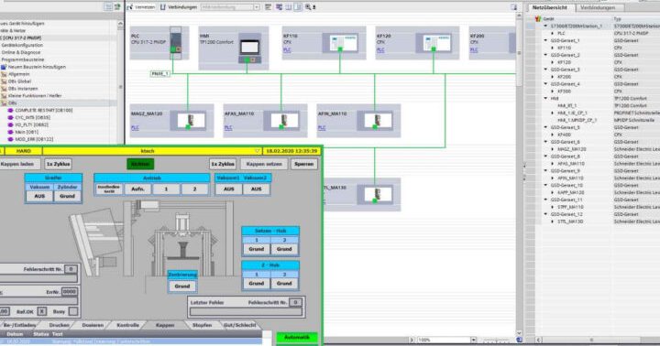This screenshot has width=660, height=346.
Task: Select the KF110 CPX device icon
Action: pos(340,43)
